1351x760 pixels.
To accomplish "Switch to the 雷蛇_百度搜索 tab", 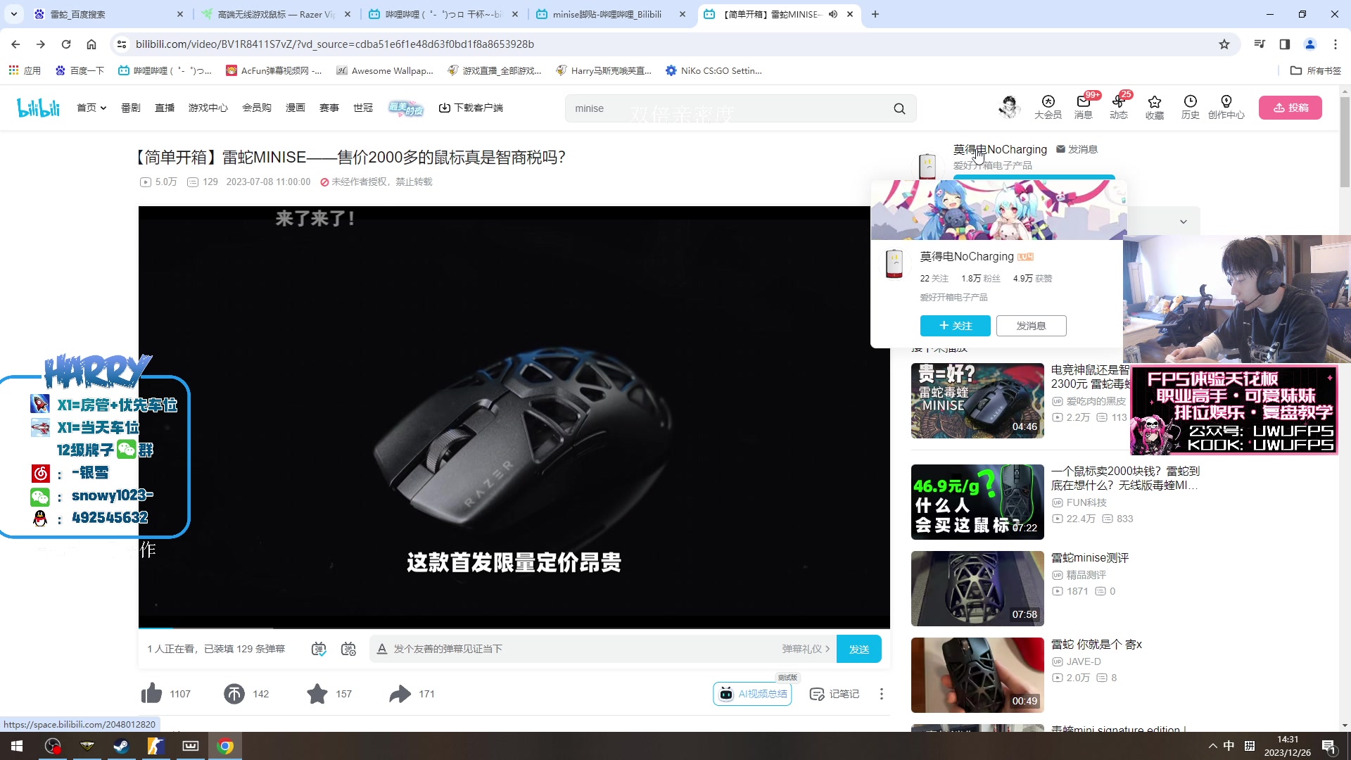I will pos(109,14).
